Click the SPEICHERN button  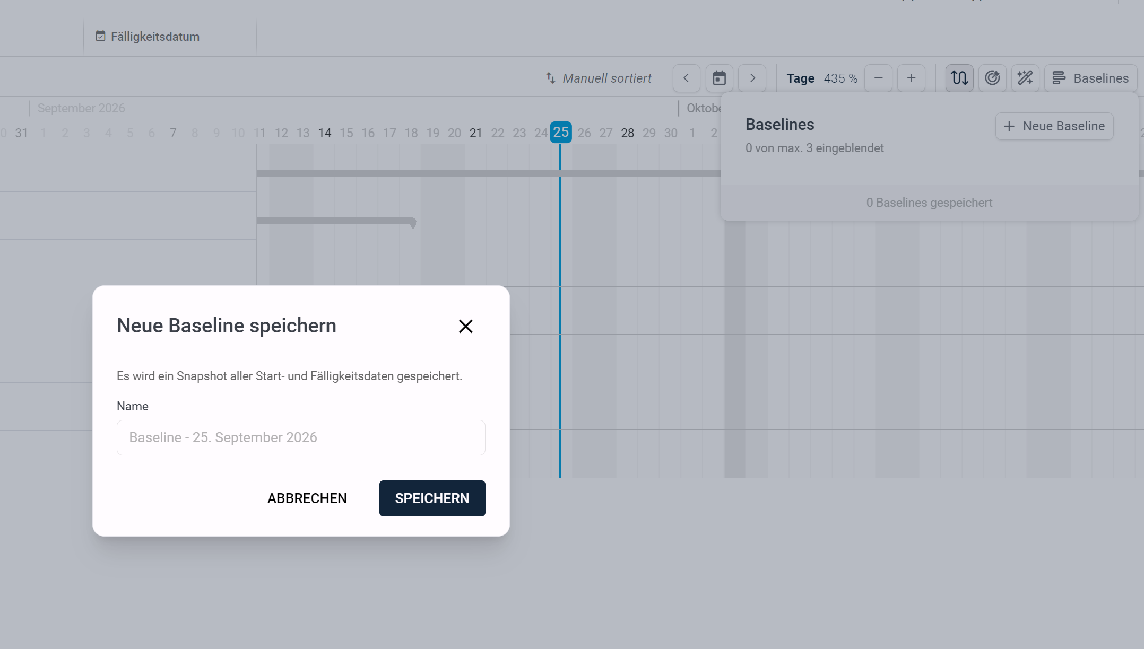tap(432, 498)
